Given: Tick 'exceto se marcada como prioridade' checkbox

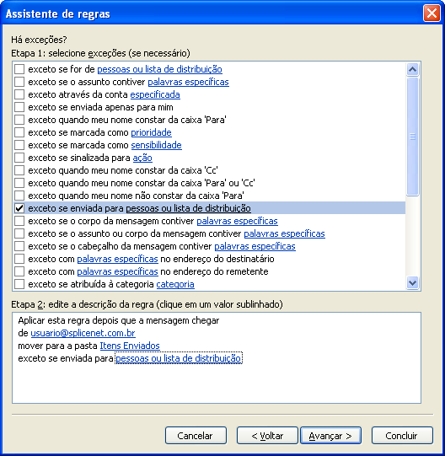Looking at the screenshot, I should [x=19, y=132].
